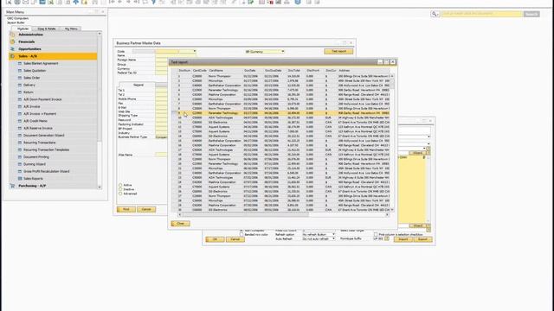Screen dimensions: 554x311
Task: Click OK in the back settings window
Action: click(x=215, y=239)
